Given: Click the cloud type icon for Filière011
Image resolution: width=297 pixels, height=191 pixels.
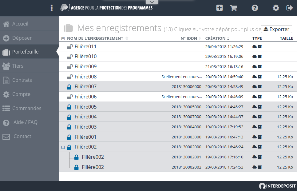Looking at the screenshot, I should coord(255,47).
